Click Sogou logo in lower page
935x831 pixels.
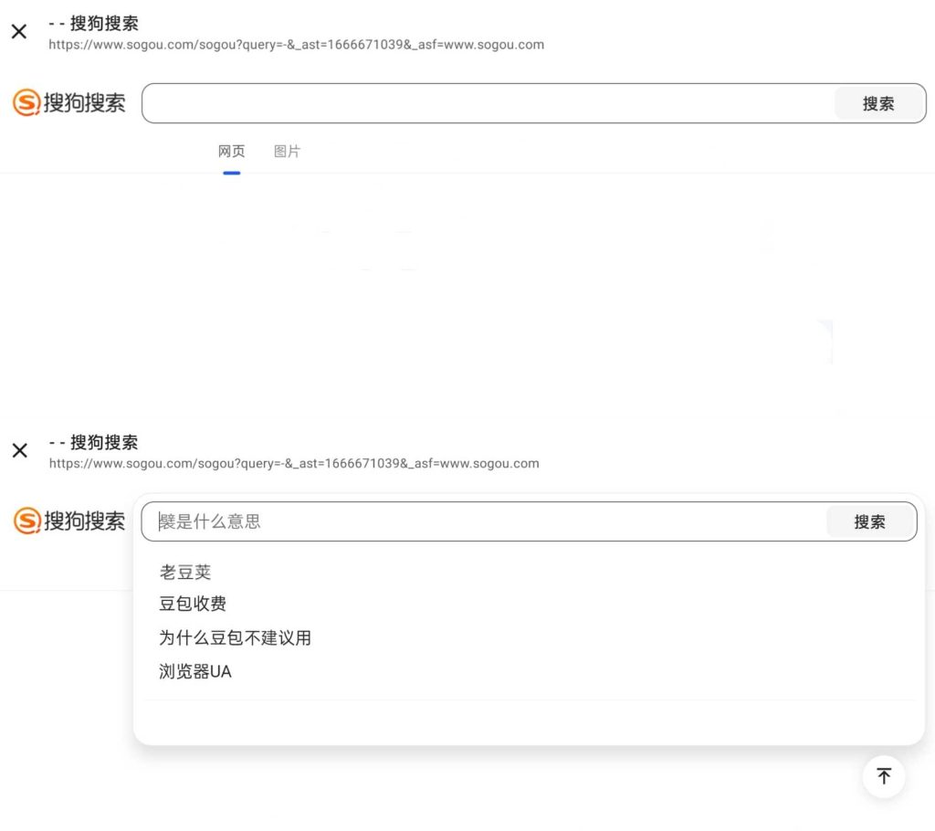click(69, 521)
